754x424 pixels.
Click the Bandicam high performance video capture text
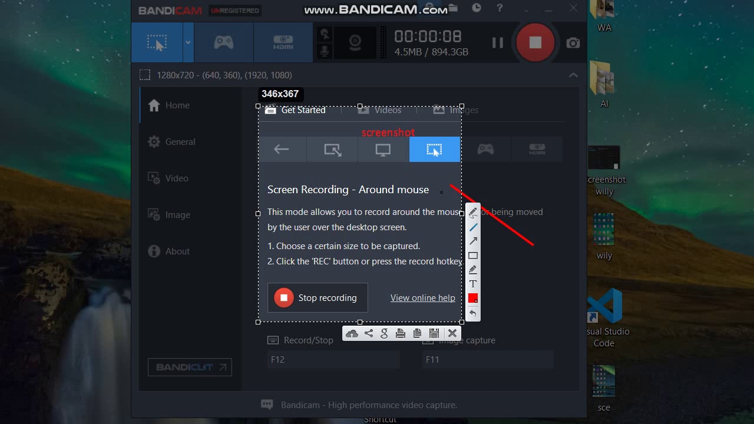point(369,405)
